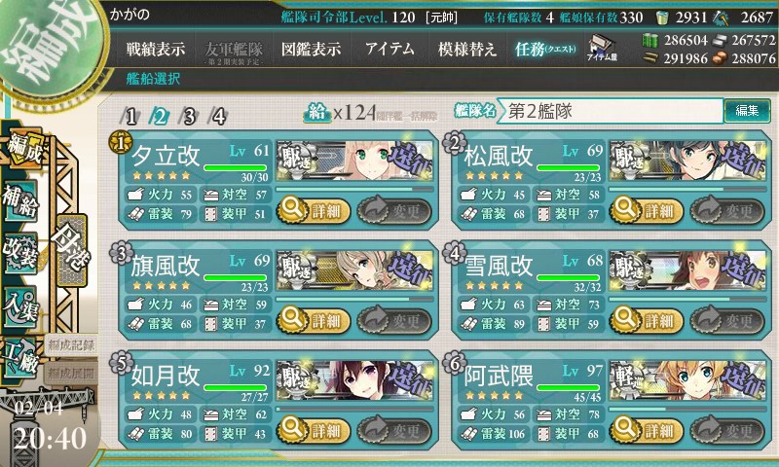
Task: Click 変更 change button for 阿武隈
Action: point(726,430)
